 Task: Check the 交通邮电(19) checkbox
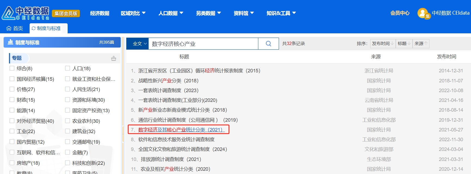pos(67,141)
